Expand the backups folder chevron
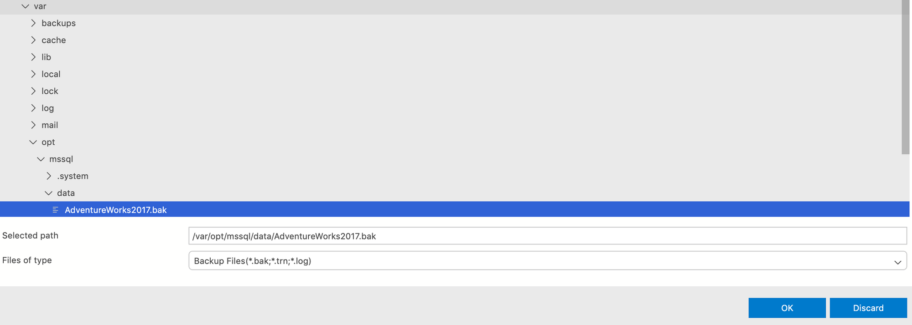The height and width of the screenshot is (325, 912). tap(33, 23)
